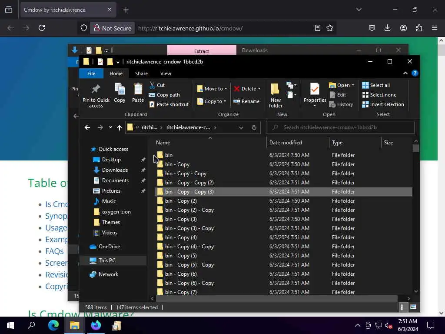Open Quick Access Toolbar customize dropdown
This screenshot has height=334, width=445.
tap(118, 62)
